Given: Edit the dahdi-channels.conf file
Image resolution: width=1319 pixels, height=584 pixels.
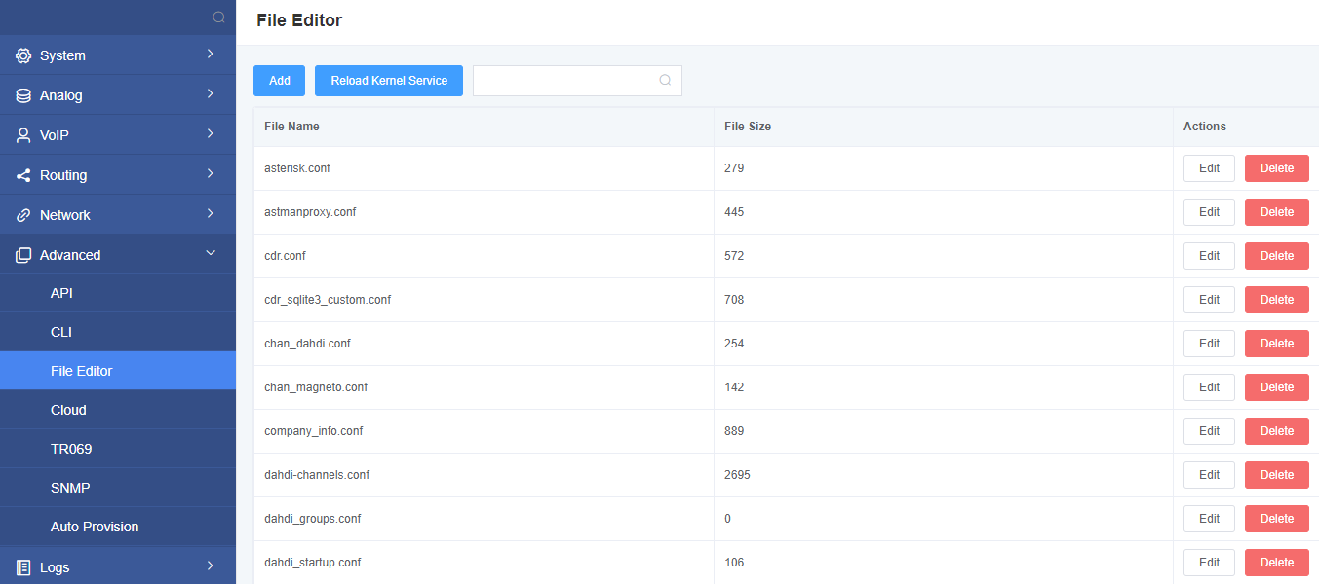Looking at the screenshot, I should coord(1209,475).
